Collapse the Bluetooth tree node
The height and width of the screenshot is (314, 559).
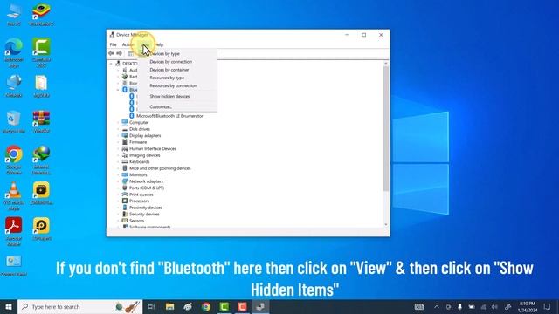pyautogui.click(x=118, y=90)
